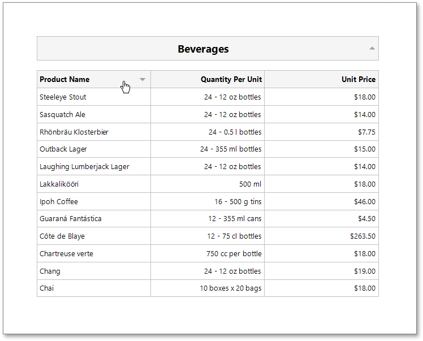Click the Rhönbräu Klosterbier product name
The image size is (423, 341).
(74, 132)
